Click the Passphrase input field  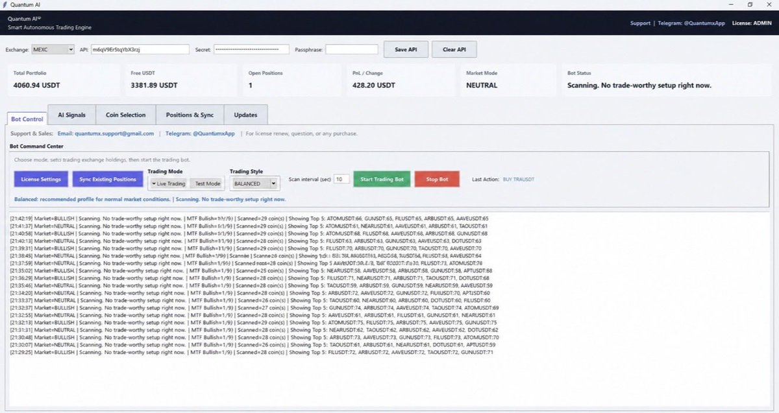click(352, 49)
